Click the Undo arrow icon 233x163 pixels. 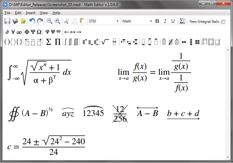pos(32,21)
